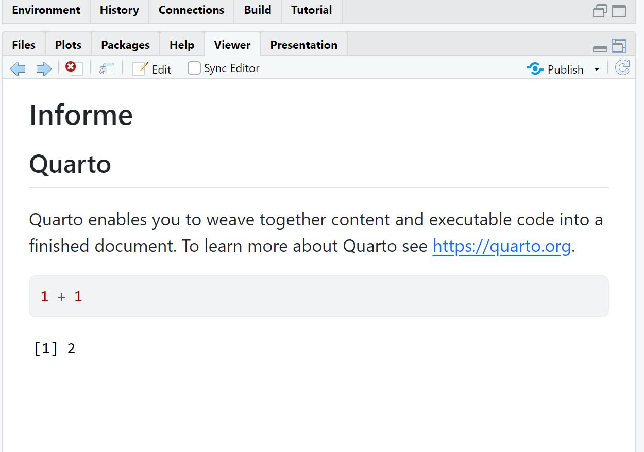The image size is (644, 452).
Task: Enable the Sync Editor checkbox
Action: (194, 68)
